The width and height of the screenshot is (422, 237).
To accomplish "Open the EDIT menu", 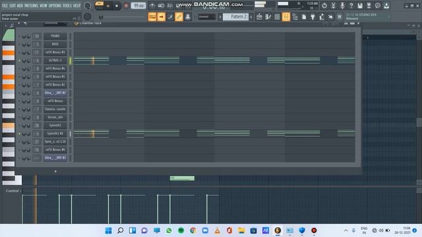I will [13, 5].
